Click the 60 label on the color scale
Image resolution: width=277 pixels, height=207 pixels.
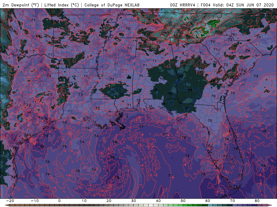coord(208,201)
